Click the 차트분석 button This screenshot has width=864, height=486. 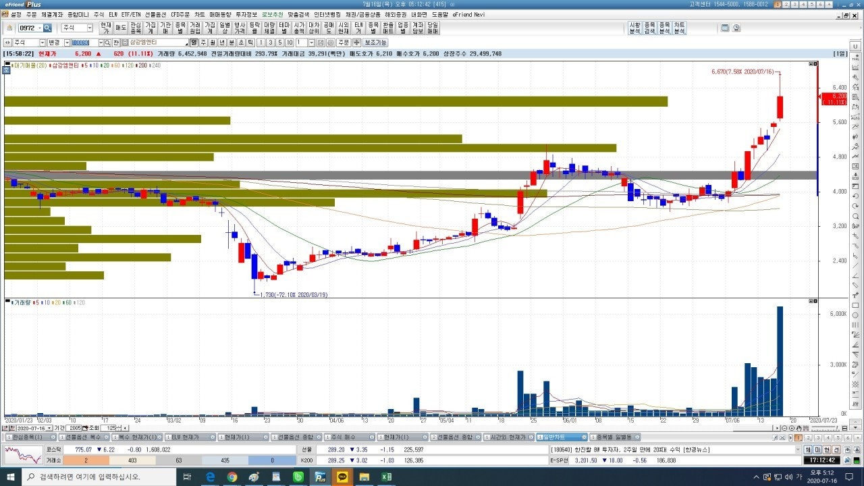(x=679, y=28)
